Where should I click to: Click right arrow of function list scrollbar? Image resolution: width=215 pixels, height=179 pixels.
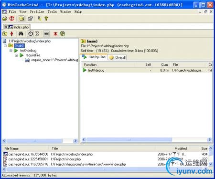click(x=209, y=140)
